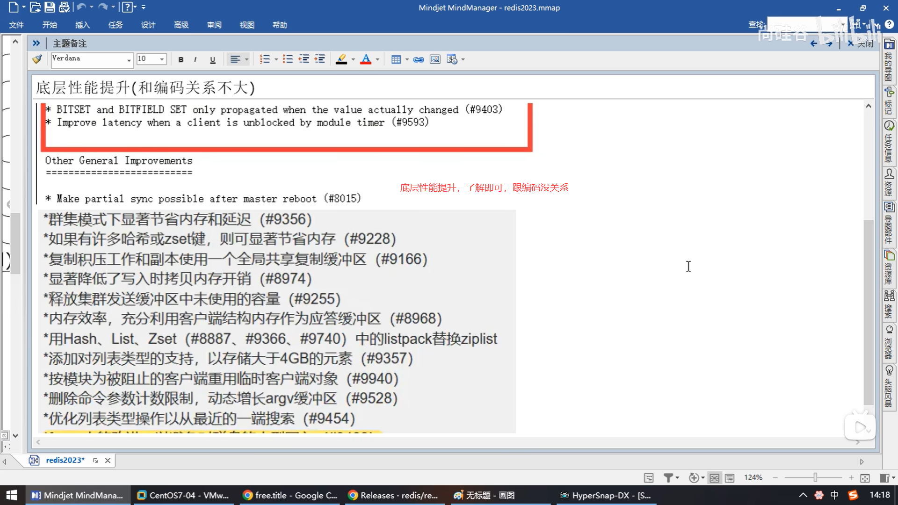The image size is (898, 505).
Task: Switch to the 视图 ribbon tab
Action: point(247,25)
